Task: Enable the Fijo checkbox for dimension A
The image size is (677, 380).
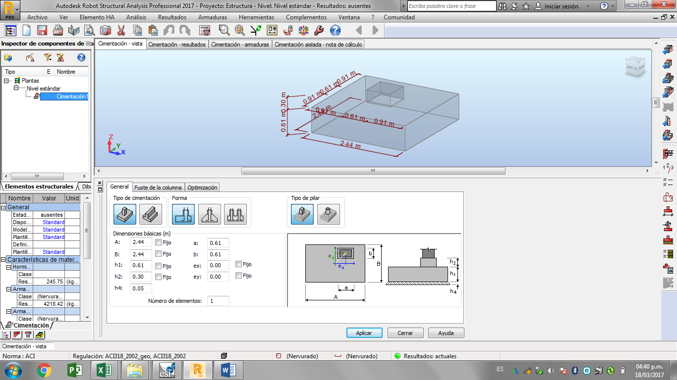Action: point(158,242)
